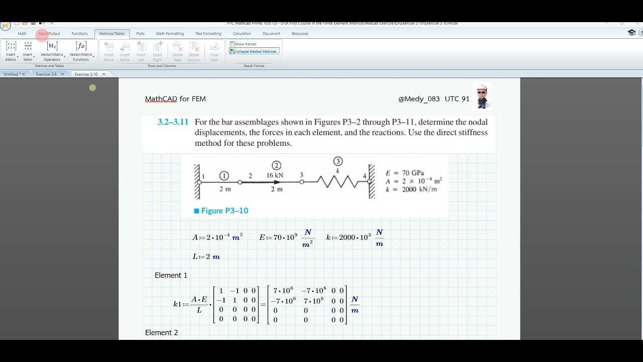Close the Untitled worksheet tab
Image resolution: width=643 pixels, height=362 pixels.
tap(24, 74)
